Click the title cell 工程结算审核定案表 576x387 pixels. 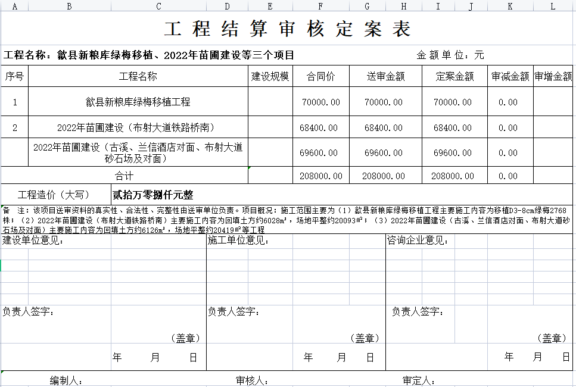click(288, 29)
